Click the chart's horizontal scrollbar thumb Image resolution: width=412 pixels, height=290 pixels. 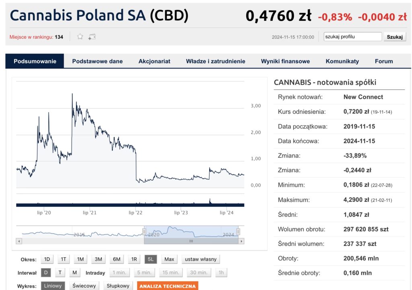click(x=191, y=241)
